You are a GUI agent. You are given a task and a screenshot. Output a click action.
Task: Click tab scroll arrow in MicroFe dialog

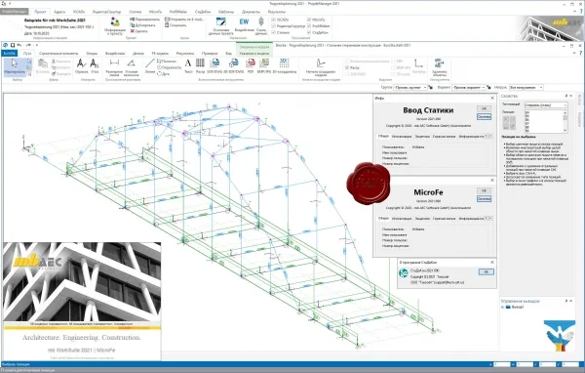[489, 219]
